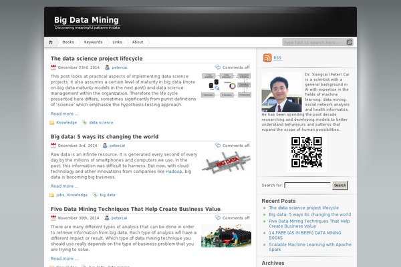Click the 'Recent Posts' heading
The image size is (401, 267).
point(279,201)
